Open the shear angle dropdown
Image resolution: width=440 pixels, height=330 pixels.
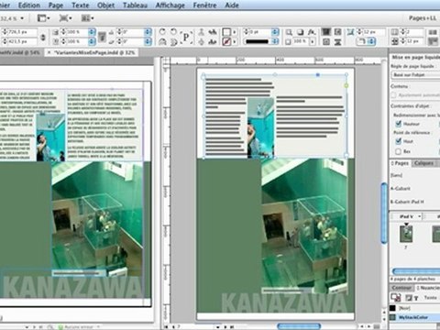pyautogui.click(x=148, y=41)
